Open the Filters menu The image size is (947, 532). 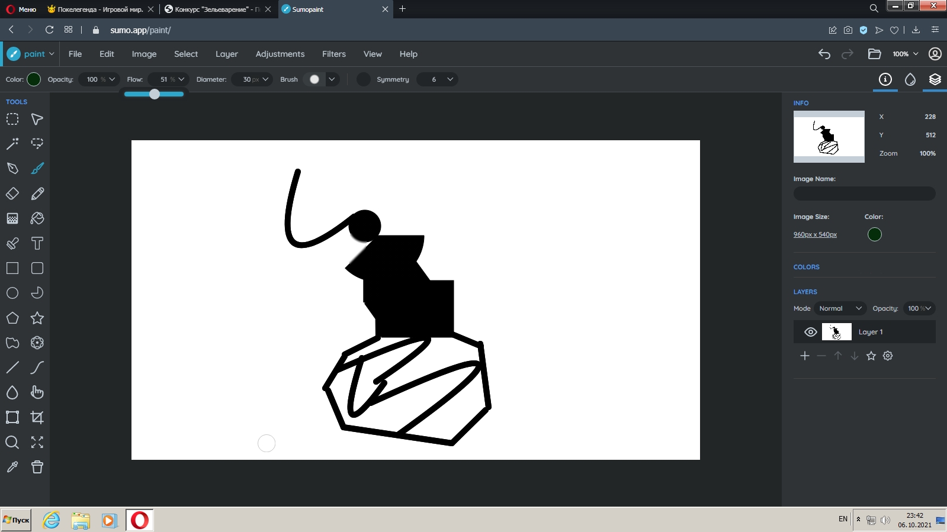click(333, 54)
